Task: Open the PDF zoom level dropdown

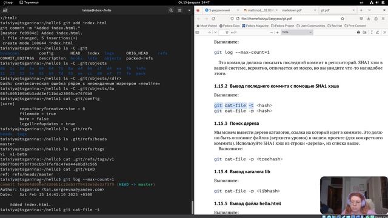Action: pyautogui.click(x=296, y=32)
